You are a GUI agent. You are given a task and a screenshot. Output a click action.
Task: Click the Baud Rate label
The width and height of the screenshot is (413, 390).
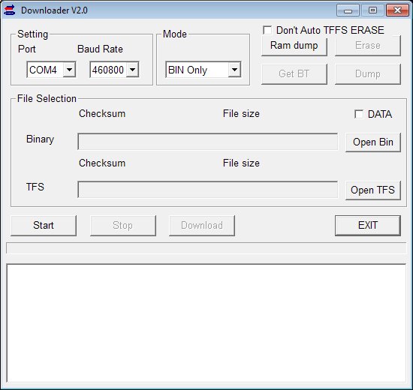(x=100, y=49)
